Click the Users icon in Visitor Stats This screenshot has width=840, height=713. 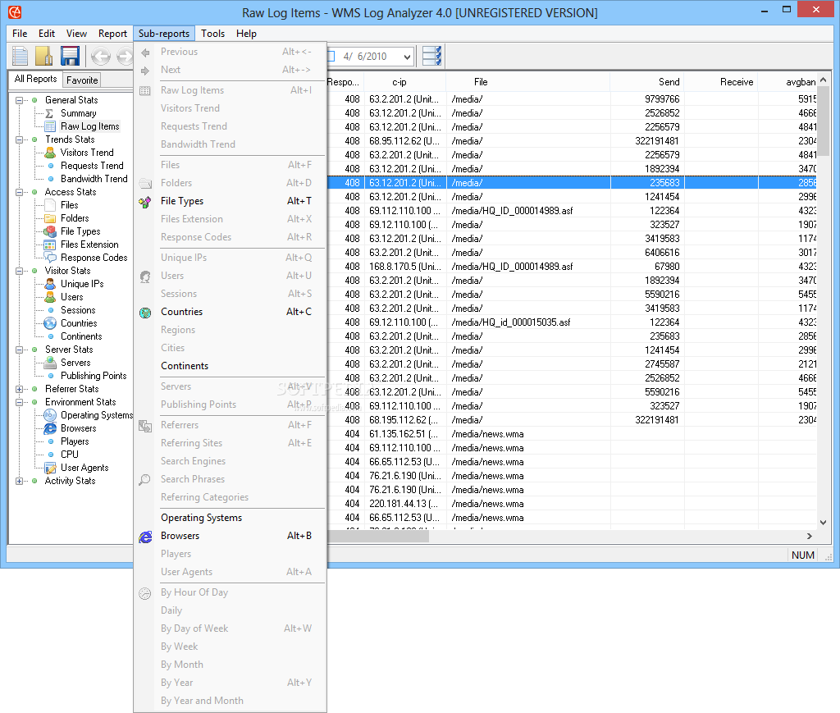[50, 297]
